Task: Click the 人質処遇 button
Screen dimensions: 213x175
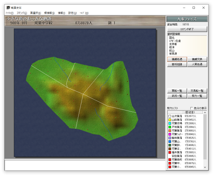Action: [197, 64]
